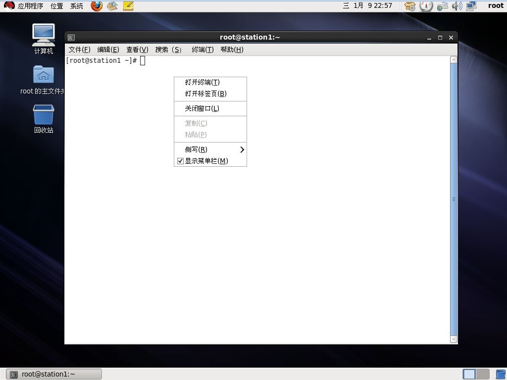Click the Red Hat logo beside 应用程序

(x=9, y=5)
